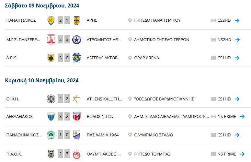Click the Aris yellow team crest
The width and height of the screenshot is (251, 162).
[76, 20]
